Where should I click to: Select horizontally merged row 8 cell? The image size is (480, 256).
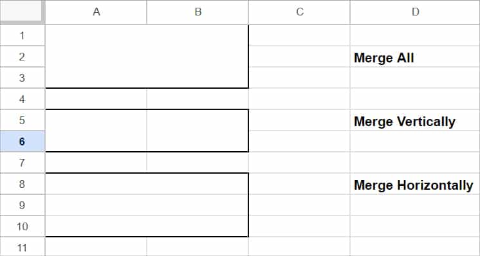tap(147, 184)
